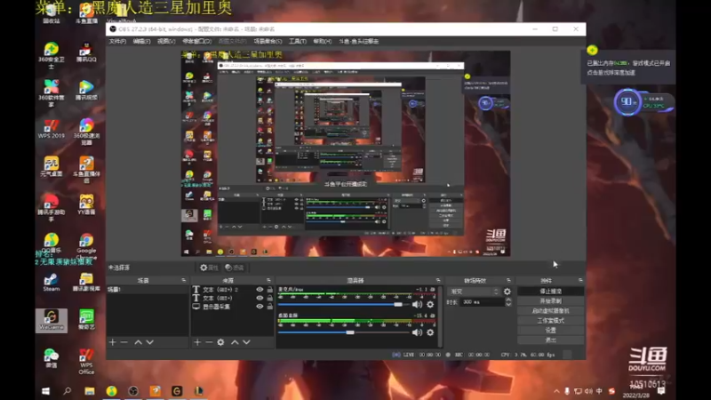Click the Start Recording button

pos(550,301)
